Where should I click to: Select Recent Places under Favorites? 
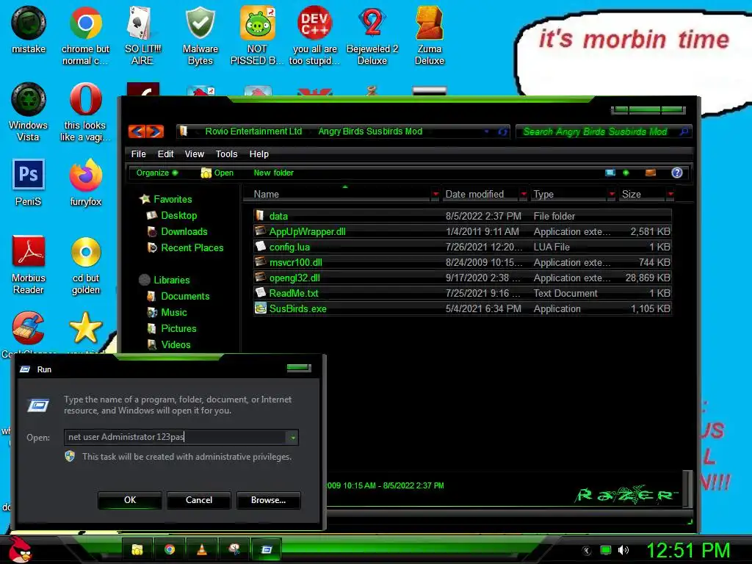point(192,248)
